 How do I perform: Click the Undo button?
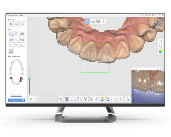(31, 99)
